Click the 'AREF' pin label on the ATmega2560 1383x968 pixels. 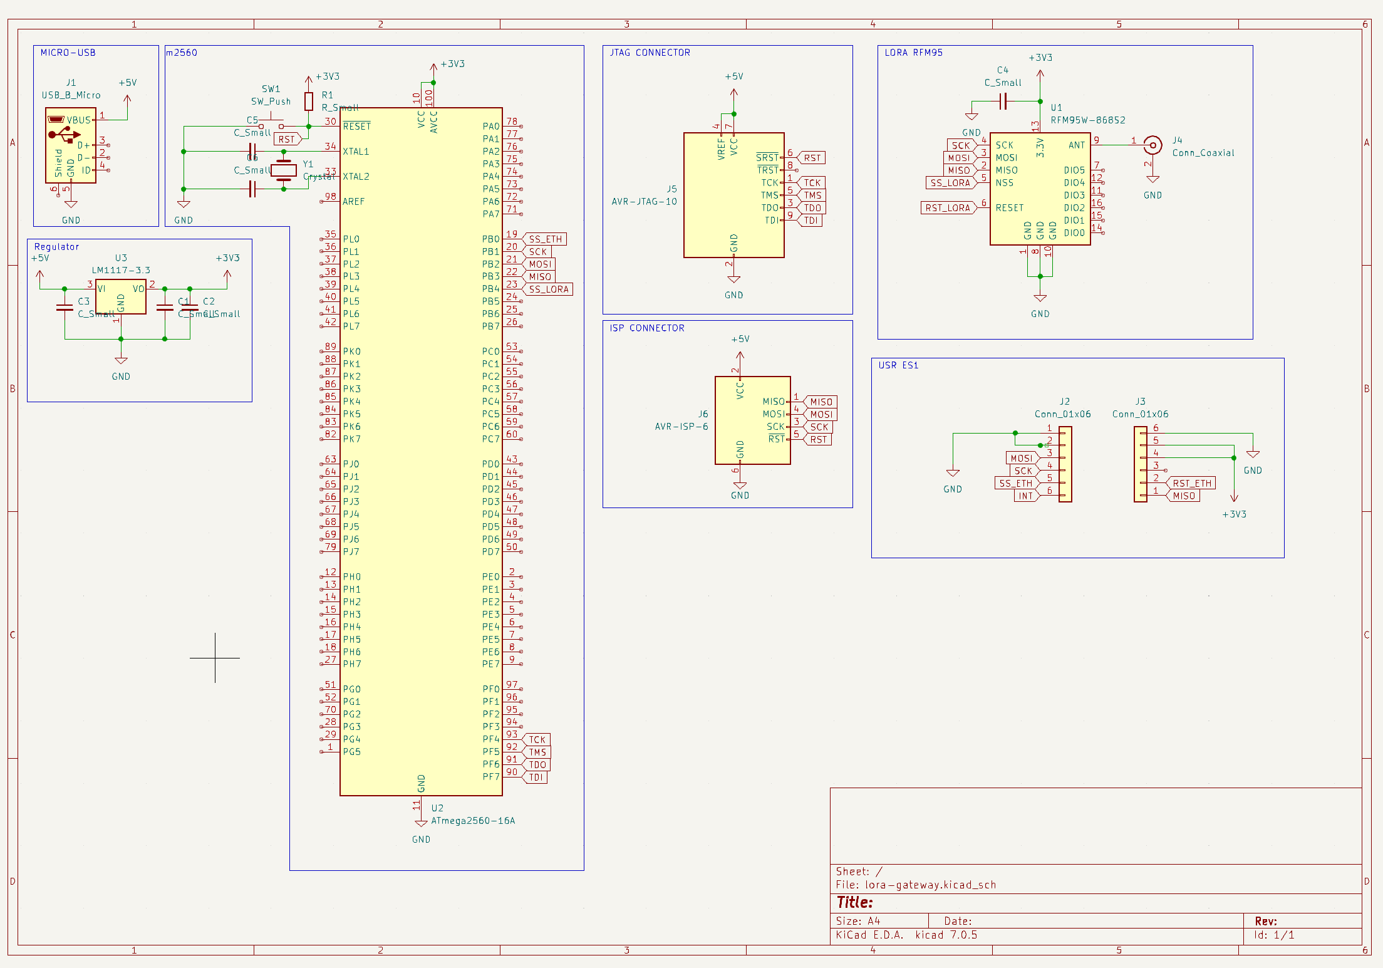353,202
